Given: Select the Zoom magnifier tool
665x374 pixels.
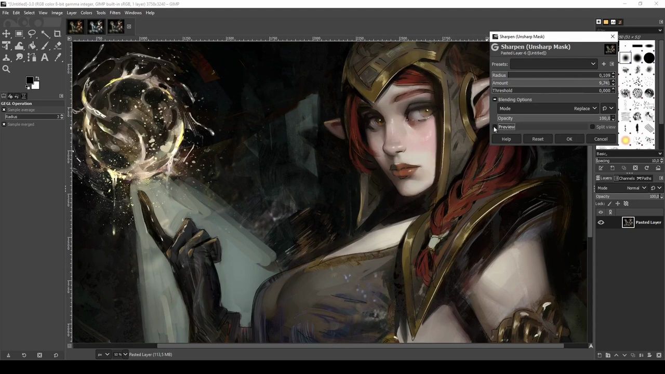Looking at the screenshot, I should [6, 69].
